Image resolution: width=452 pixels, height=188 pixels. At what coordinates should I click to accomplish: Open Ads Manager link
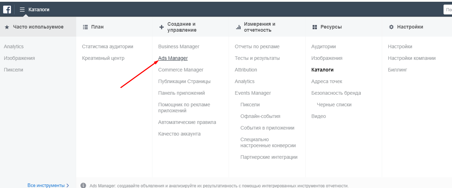(x=173, y=58)
